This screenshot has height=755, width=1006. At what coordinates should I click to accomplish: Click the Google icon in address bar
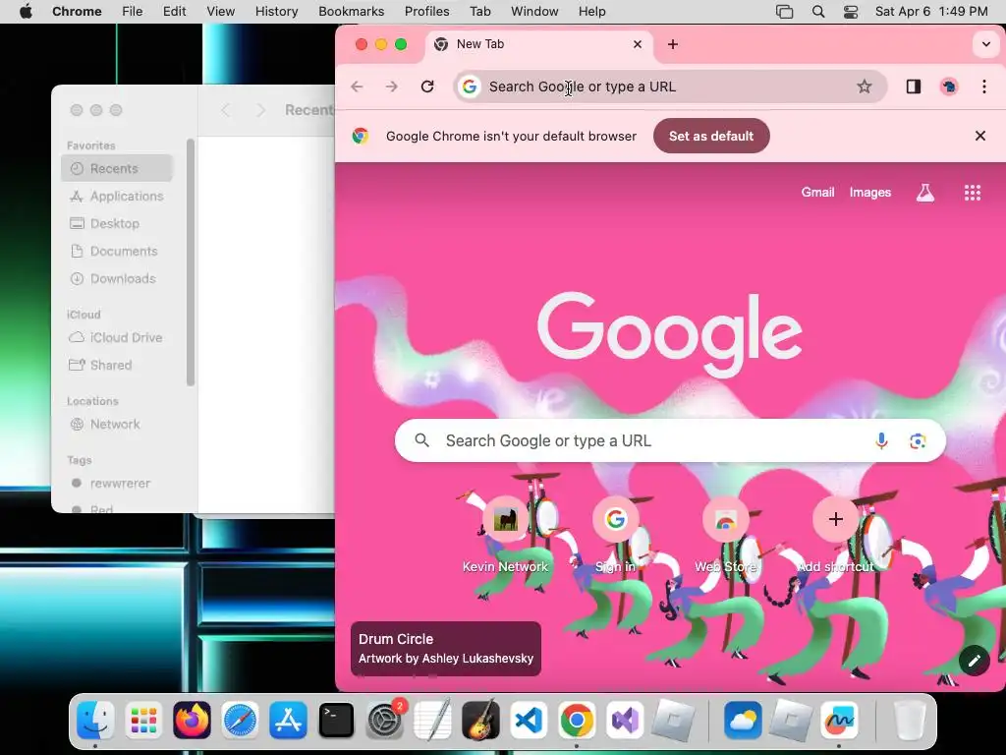(470, 87)
